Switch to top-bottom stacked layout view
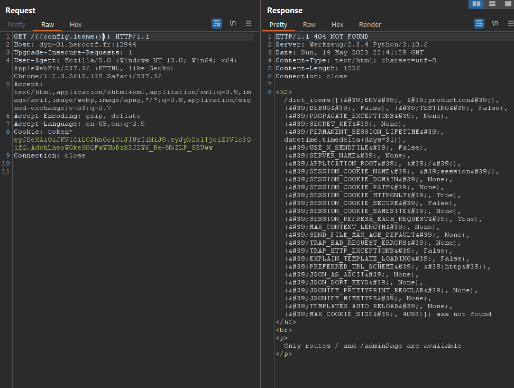This screenshot has width=514, height=388. point(492,4)
